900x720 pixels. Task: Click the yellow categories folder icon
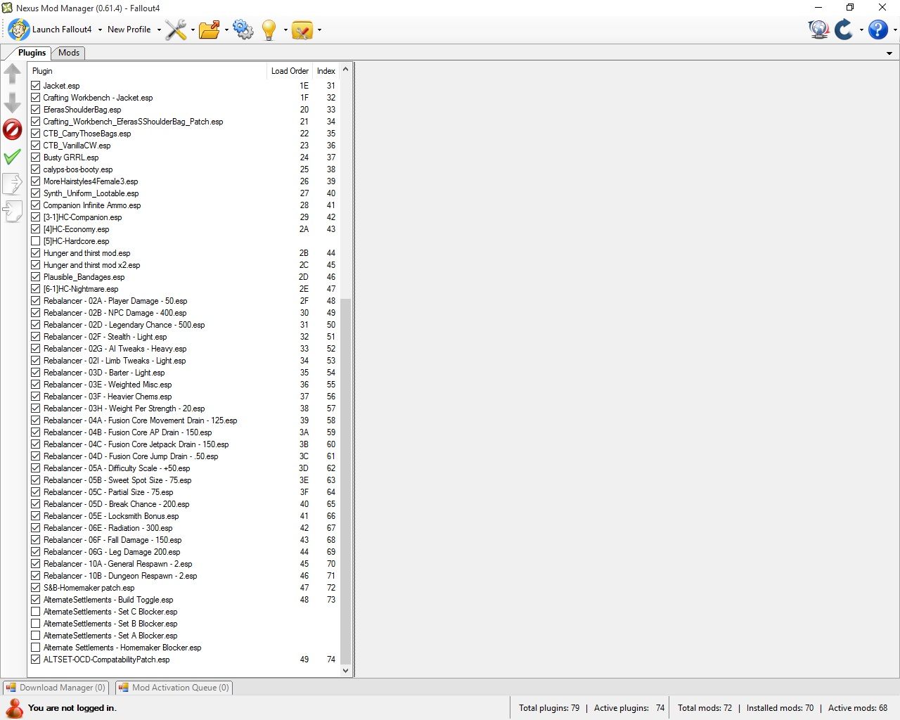pyautogui.click(x=302, y=30)
